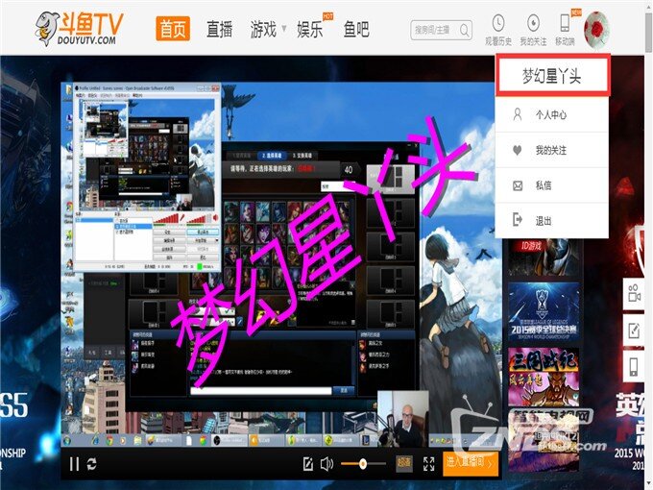The image size is (653, 490).
Task: Click the camera icon on right sidebar
Action: pos(634,293)
